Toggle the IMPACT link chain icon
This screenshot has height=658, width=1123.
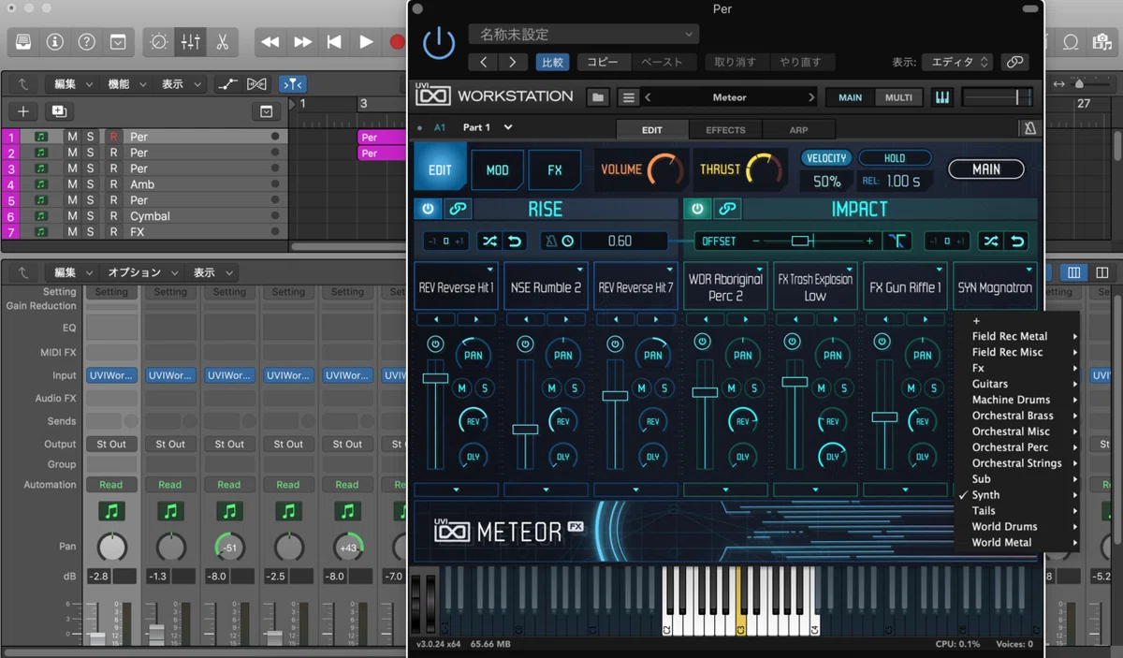pos(727,209)
